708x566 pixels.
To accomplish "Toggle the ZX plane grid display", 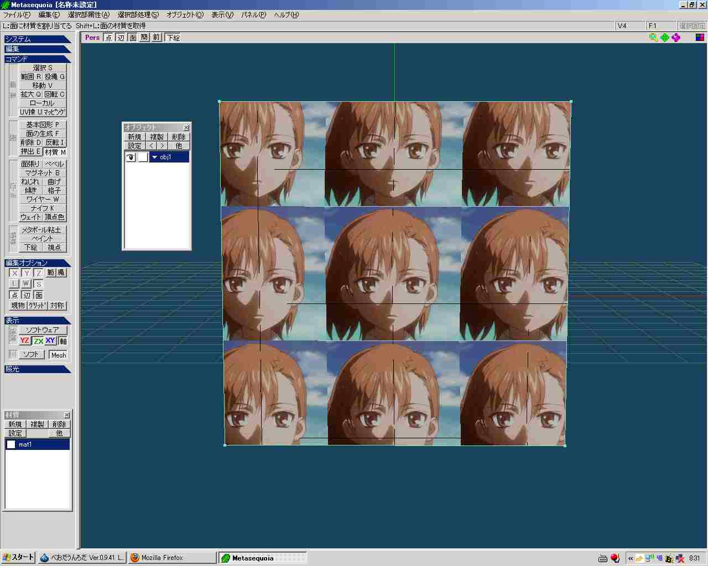I will tap(38, 341).
